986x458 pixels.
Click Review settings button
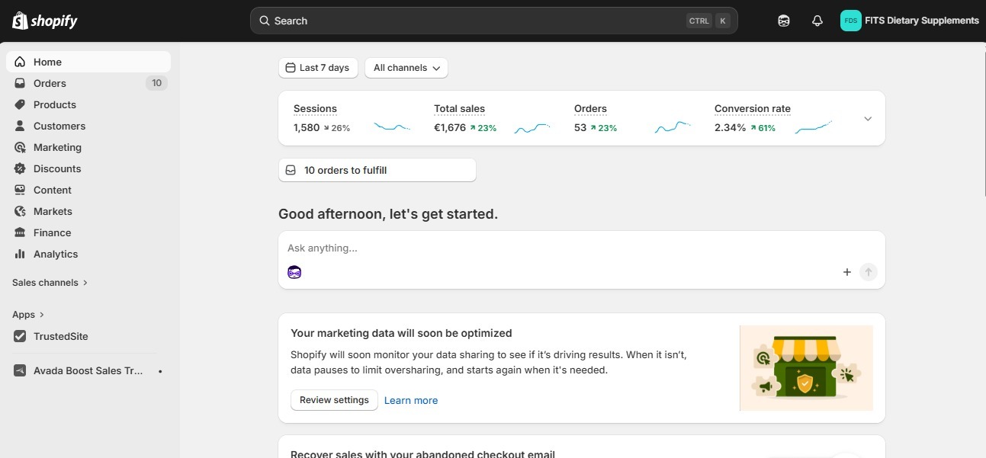(334, 400)
